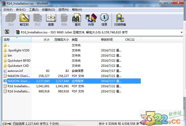Click the MAXON Distri... PDF icon

5,76
